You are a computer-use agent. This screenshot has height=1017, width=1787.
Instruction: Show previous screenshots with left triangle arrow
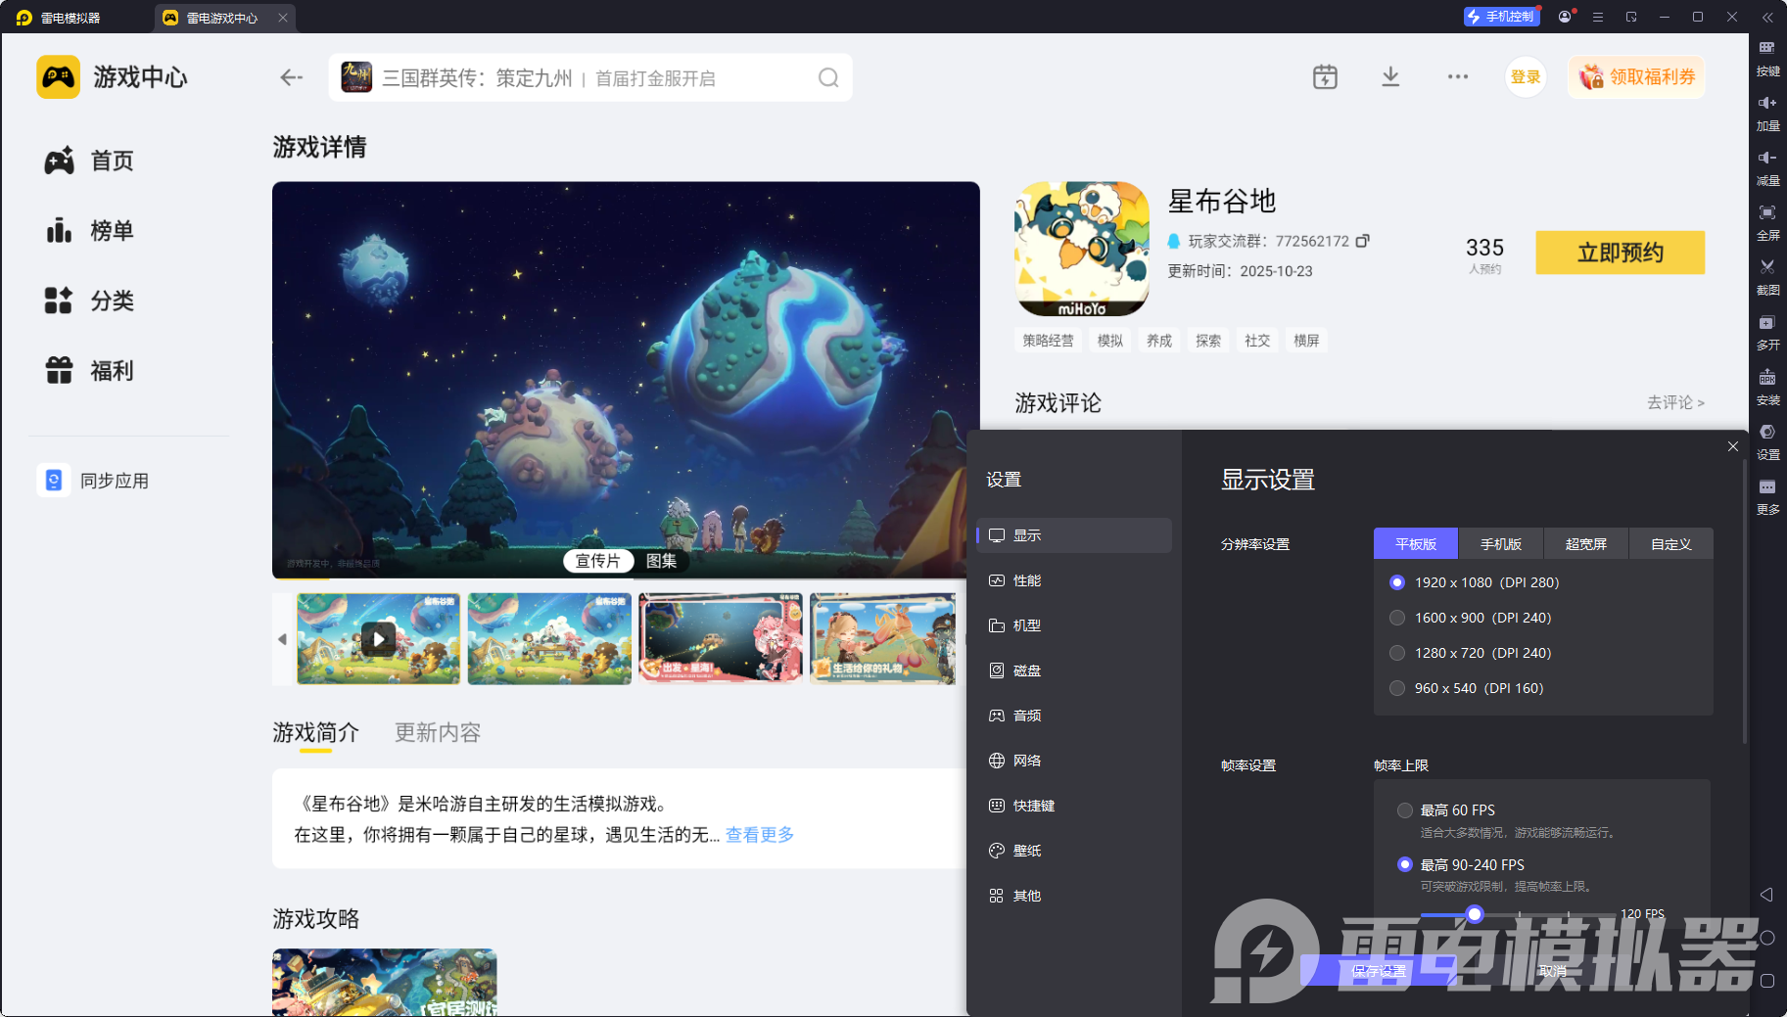point(282,639)
